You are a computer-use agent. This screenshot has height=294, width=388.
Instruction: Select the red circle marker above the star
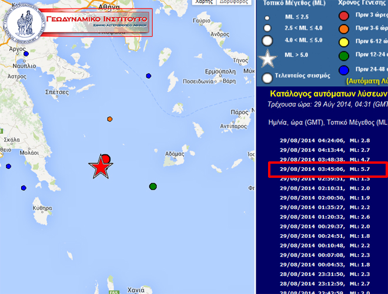[106, 158]
